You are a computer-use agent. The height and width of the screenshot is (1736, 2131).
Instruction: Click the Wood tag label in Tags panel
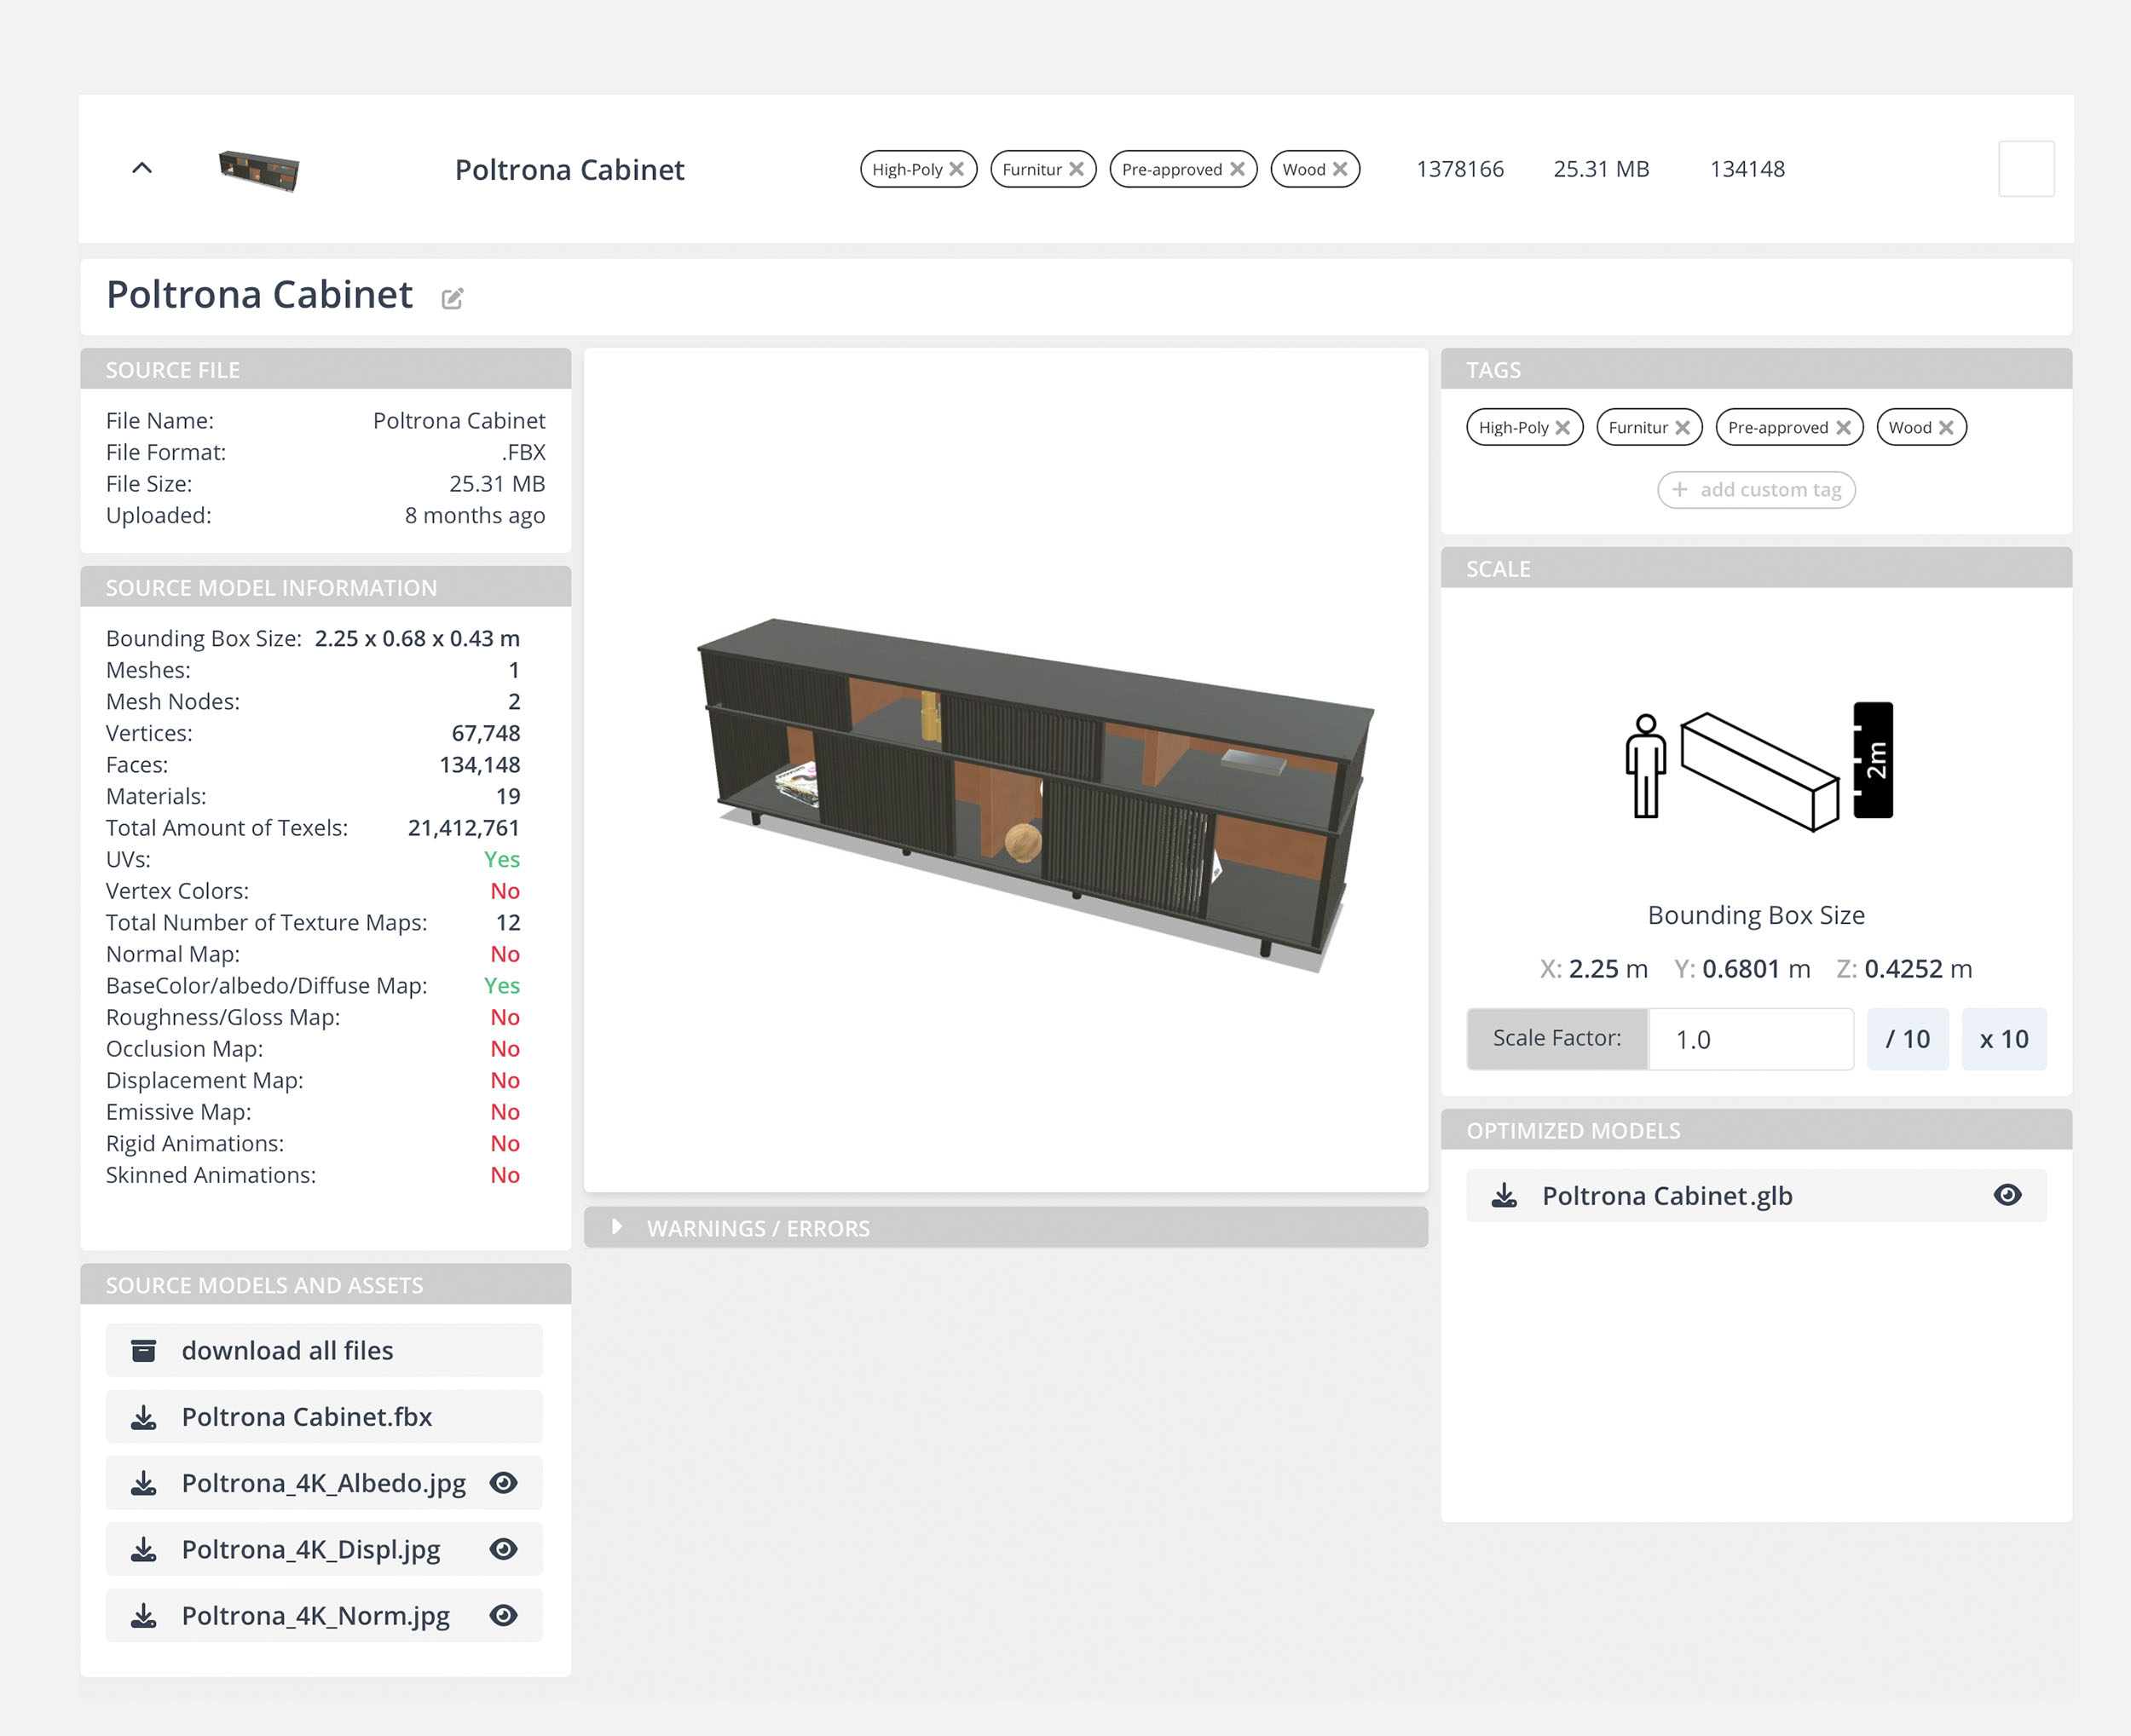pyautogui.click(x=1909, y=427)
